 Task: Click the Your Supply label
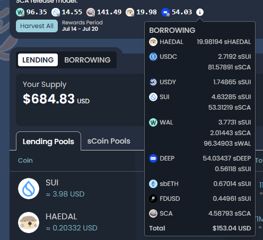[x=45, y=85]
